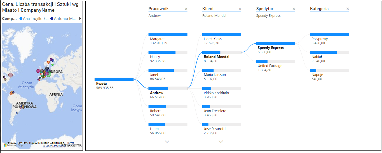Choose the Horst Kloss client node
Image resolution: width=382 pixels, height=153 pixels.
222,39
